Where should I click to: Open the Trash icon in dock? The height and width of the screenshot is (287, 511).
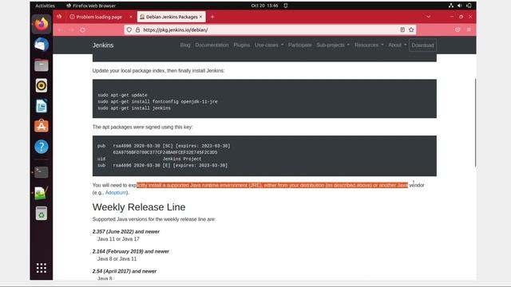coord(42,214)
